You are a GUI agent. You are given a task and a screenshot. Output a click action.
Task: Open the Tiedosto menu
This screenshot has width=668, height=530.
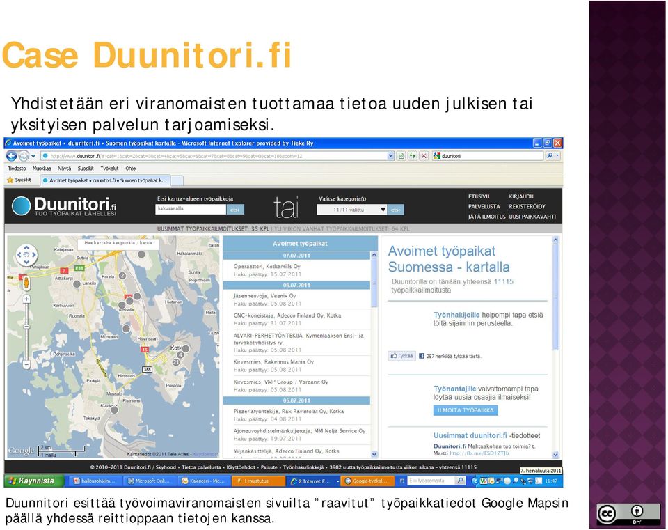(17, 169)
